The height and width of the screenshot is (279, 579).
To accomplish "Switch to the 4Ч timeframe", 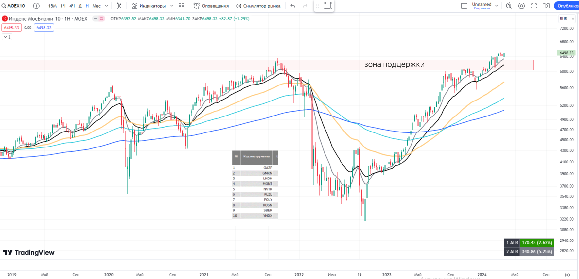I will click(x=72, y=6).
